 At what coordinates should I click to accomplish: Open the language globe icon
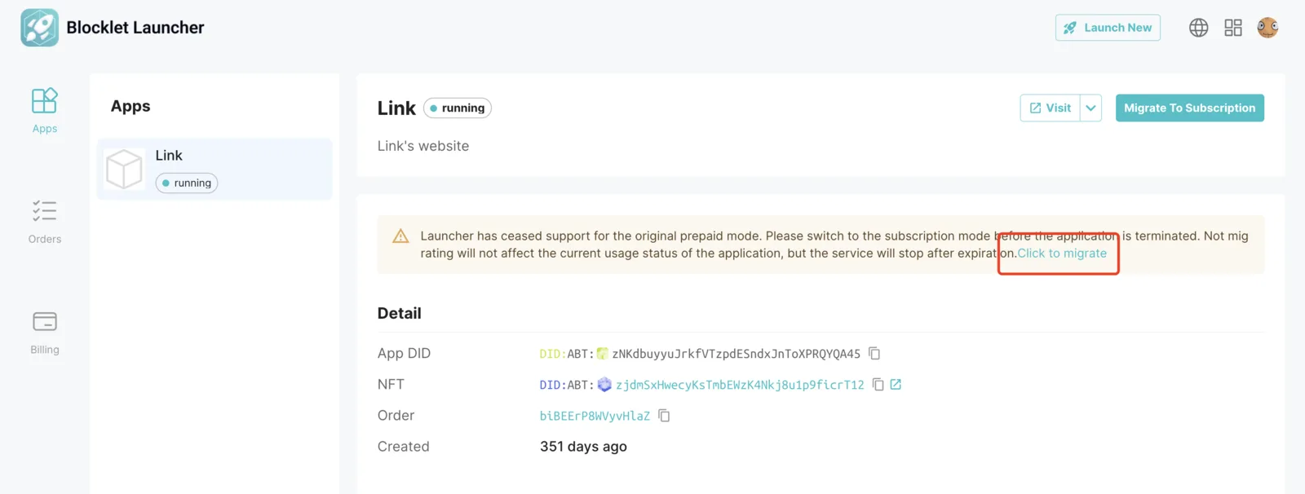point(1198,28)
